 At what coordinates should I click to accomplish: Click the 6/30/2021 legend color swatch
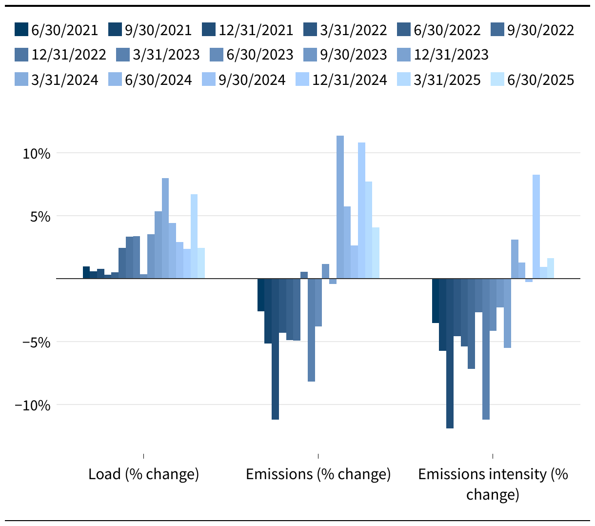pyautogui.click(x=22, y=30)
